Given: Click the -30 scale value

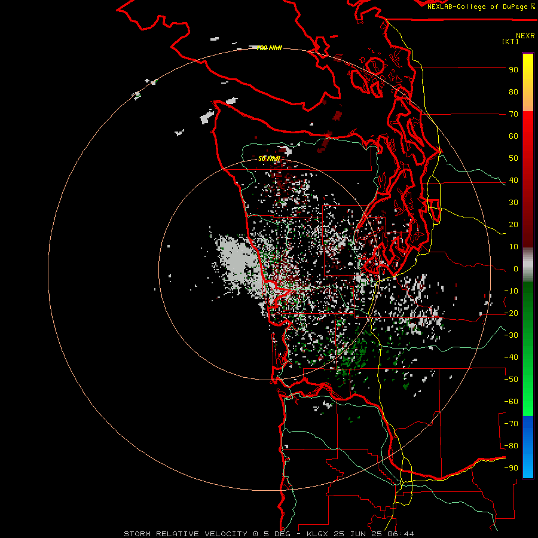Looking at the screenshot, I should 511,335.
